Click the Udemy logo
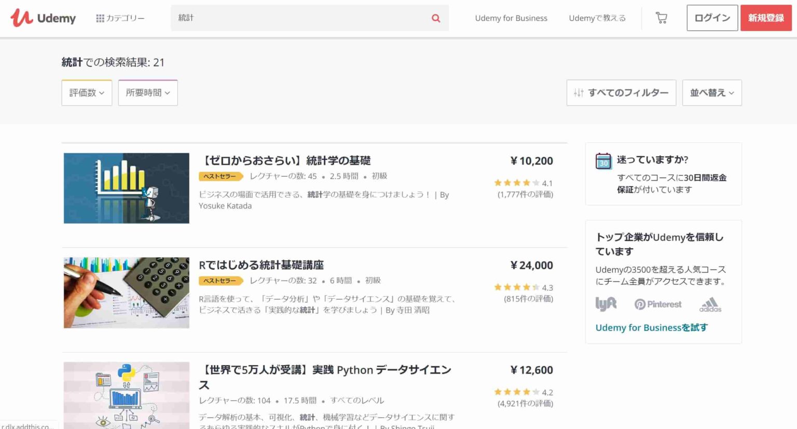This screenshot has height=429, width=797. [43, 18]
